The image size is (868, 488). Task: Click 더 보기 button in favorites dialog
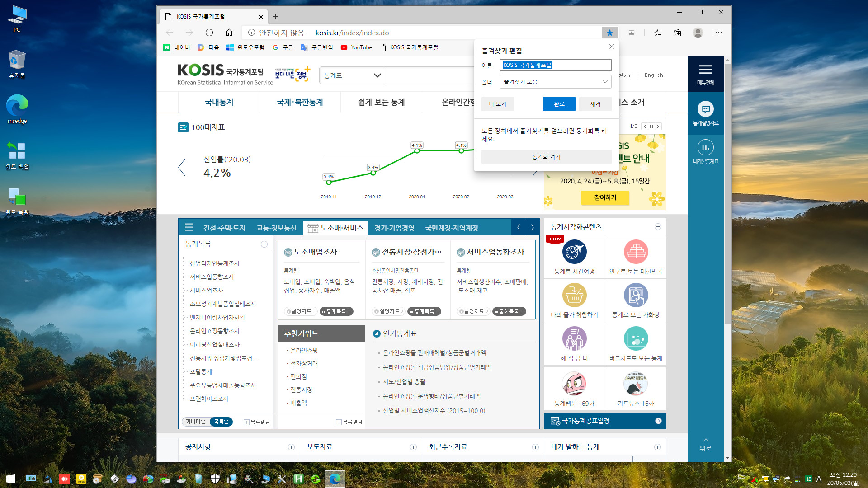tap(498, 104)
